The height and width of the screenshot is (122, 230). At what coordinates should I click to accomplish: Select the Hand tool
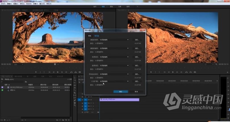[x=75, y=103]
